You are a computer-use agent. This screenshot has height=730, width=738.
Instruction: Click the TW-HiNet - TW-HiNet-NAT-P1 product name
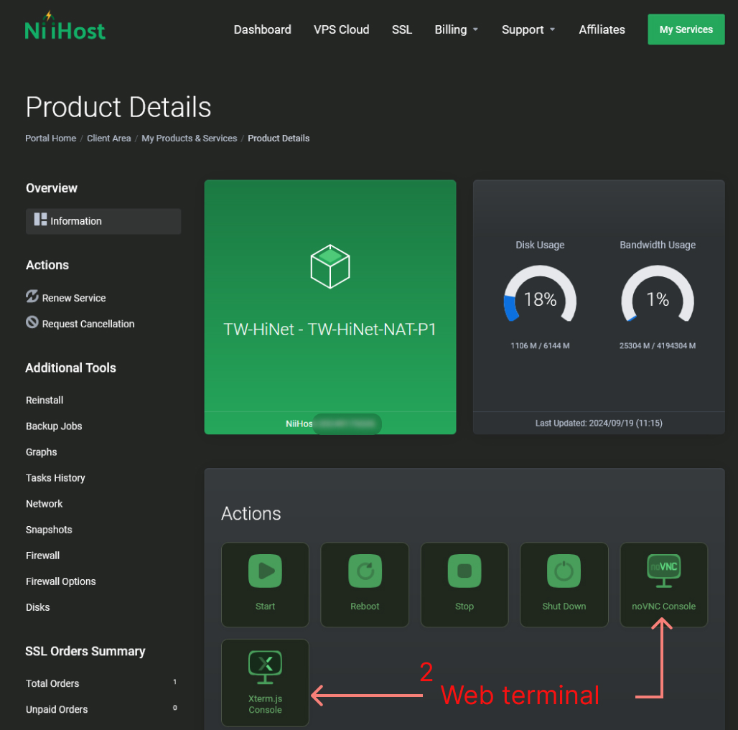[x=330, y=329]
